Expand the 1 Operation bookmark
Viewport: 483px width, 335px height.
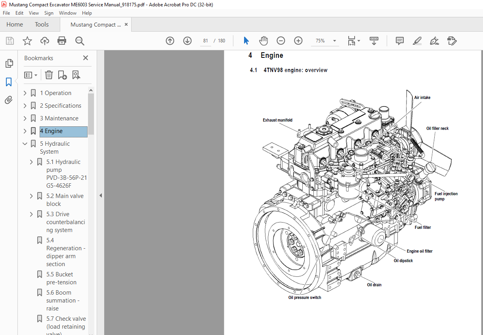point(25,93)
